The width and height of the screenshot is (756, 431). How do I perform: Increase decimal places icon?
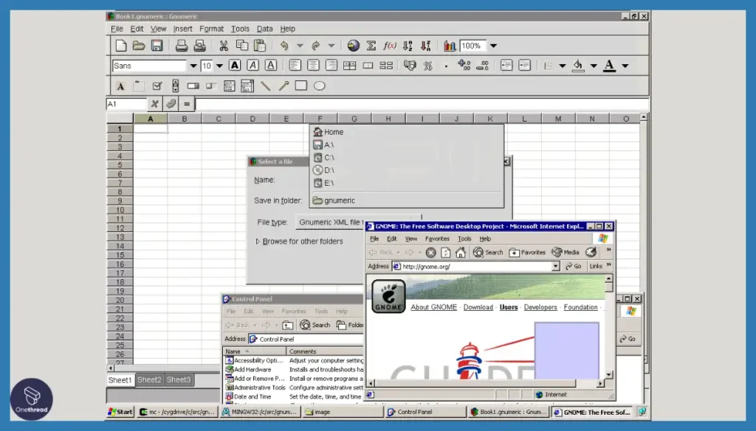[464, 66]
